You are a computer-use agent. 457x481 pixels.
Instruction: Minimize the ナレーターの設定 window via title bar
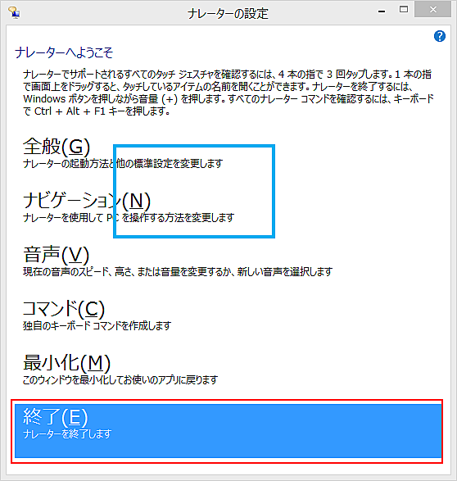382,11
